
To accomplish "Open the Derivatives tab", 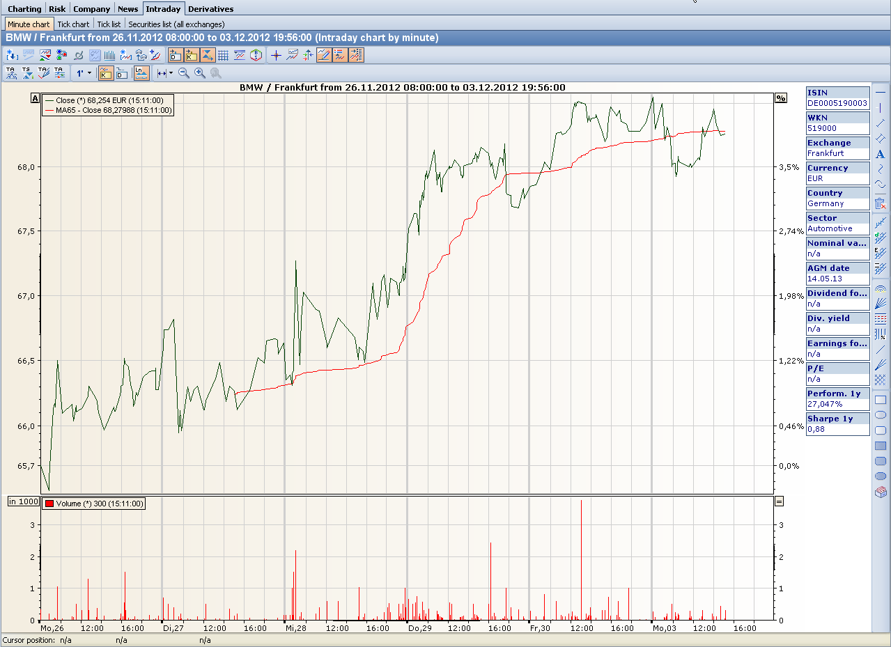I will 210,9.
